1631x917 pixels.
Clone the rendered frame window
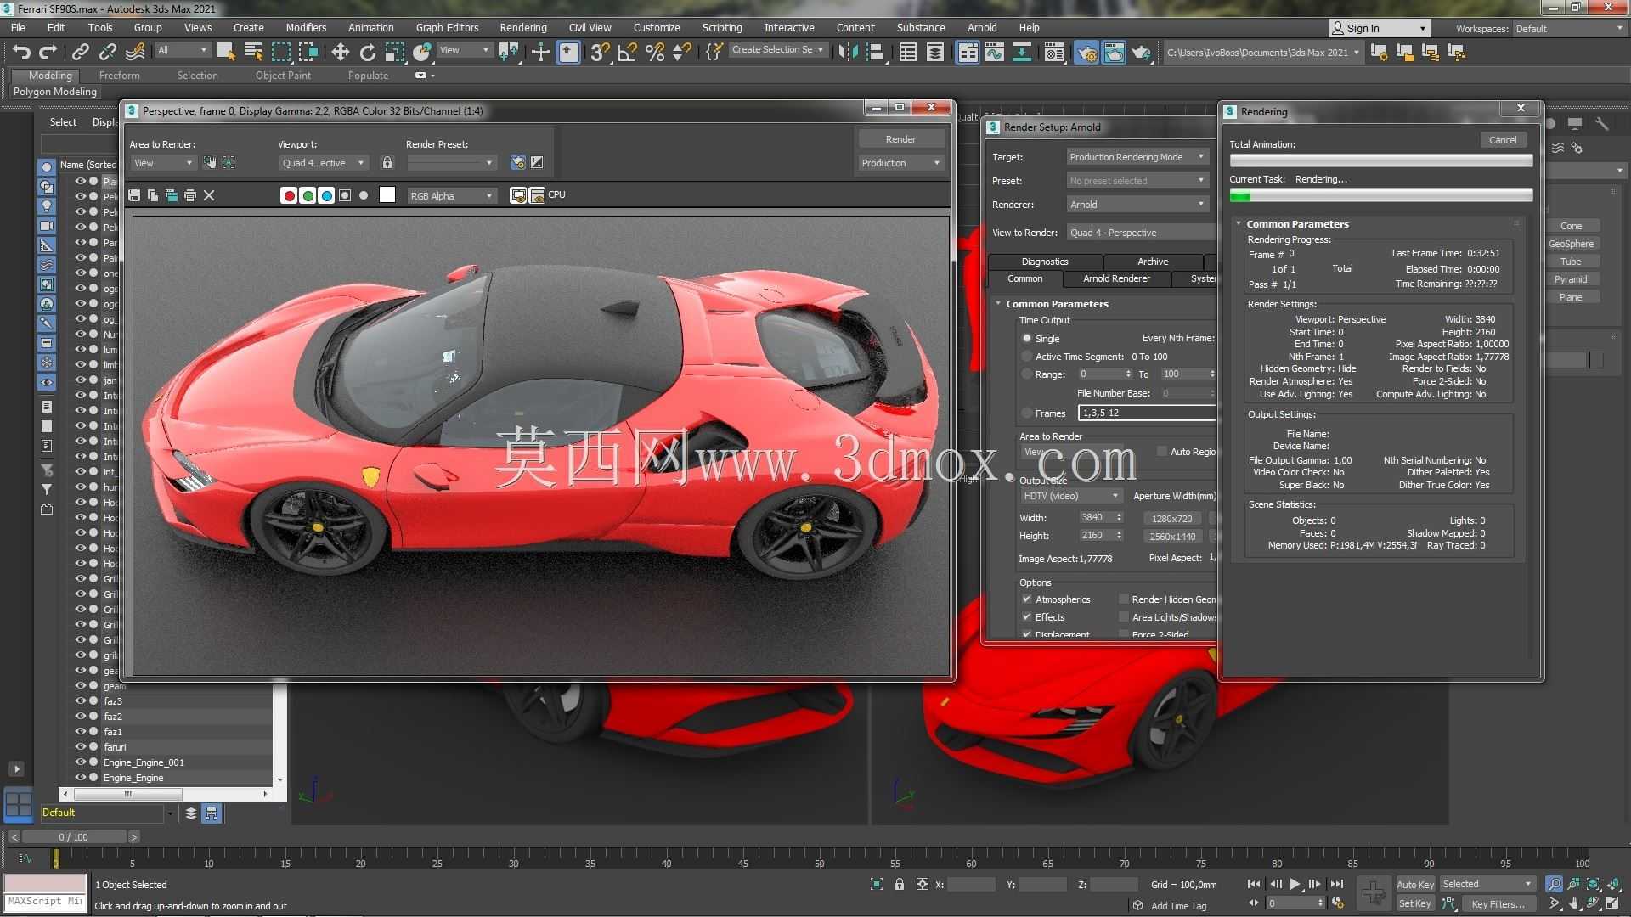(x=172, y=195)
